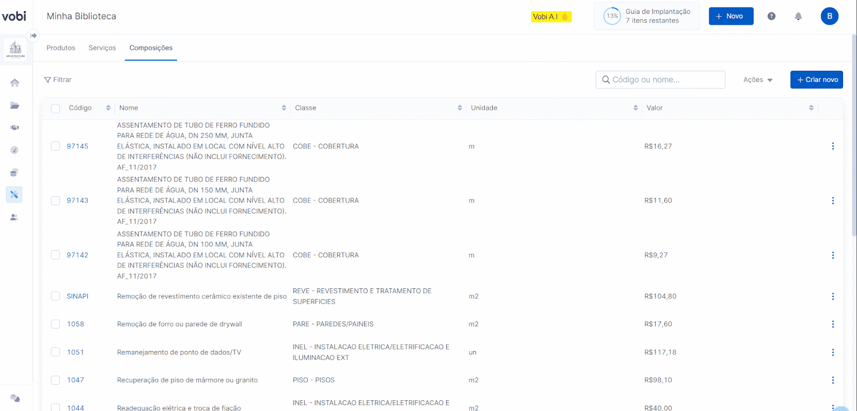Open composition code 1058
The height and width of the screenshot is (411, 857).
click(76, 324)
